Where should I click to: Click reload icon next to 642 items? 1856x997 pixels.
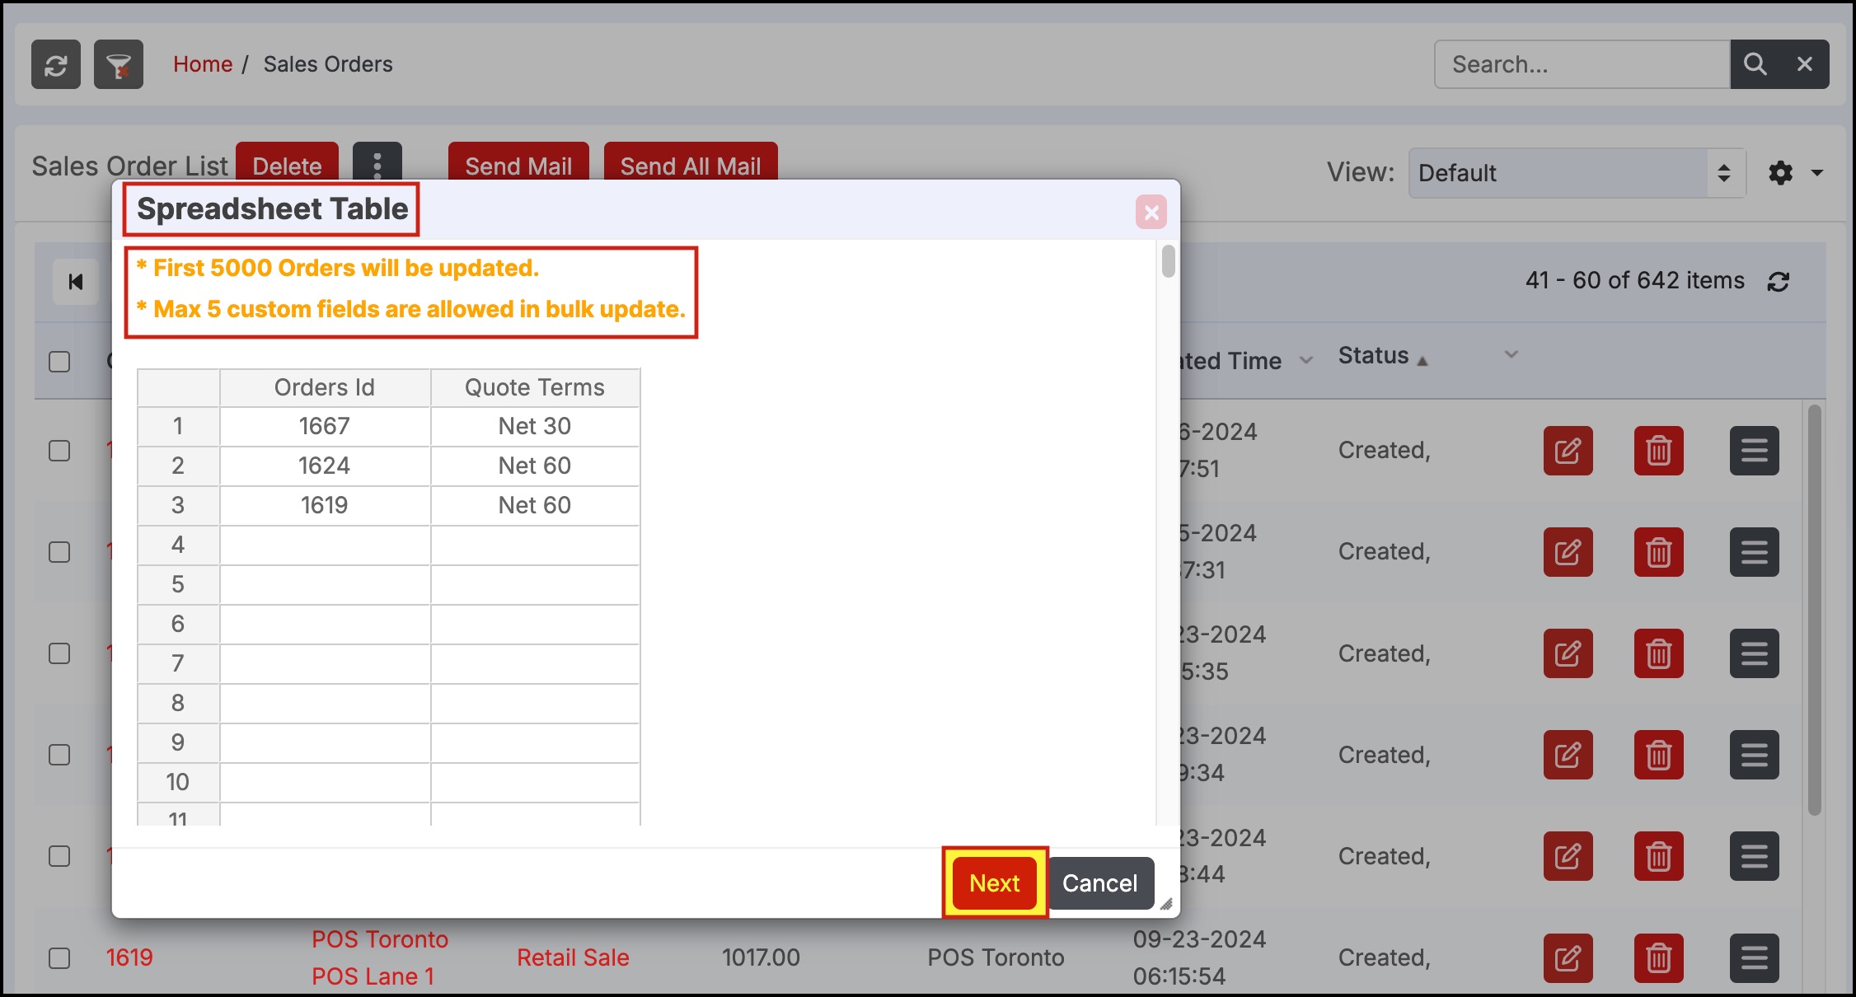[x=1778, y=282]
